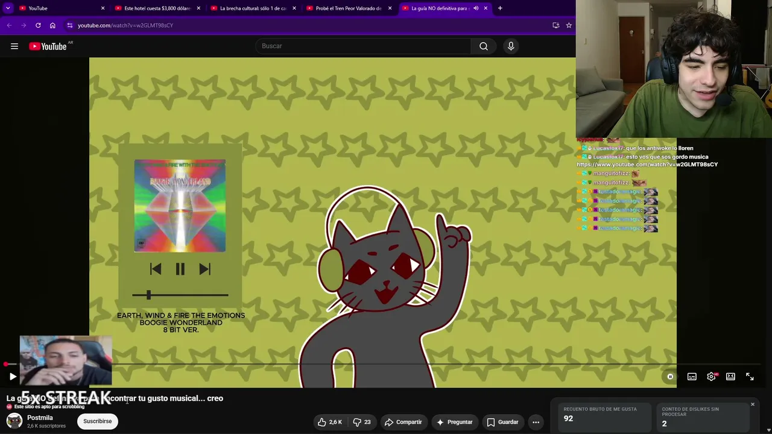Image resolution: width=772 pixels, height=434 pixels.
Task: Click the 'Conteo de dislikes sin procesar' value
Action: [664, 424]
